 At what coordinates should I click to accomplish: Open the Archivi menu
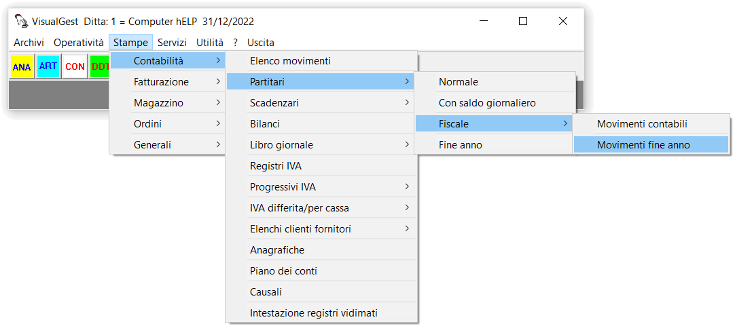click(x=29, y=43)
